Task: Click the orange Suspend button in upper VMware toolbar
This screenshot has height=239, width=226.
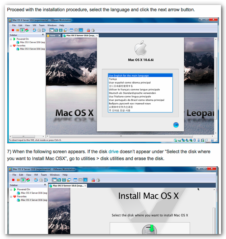Action: click(18, 30)
